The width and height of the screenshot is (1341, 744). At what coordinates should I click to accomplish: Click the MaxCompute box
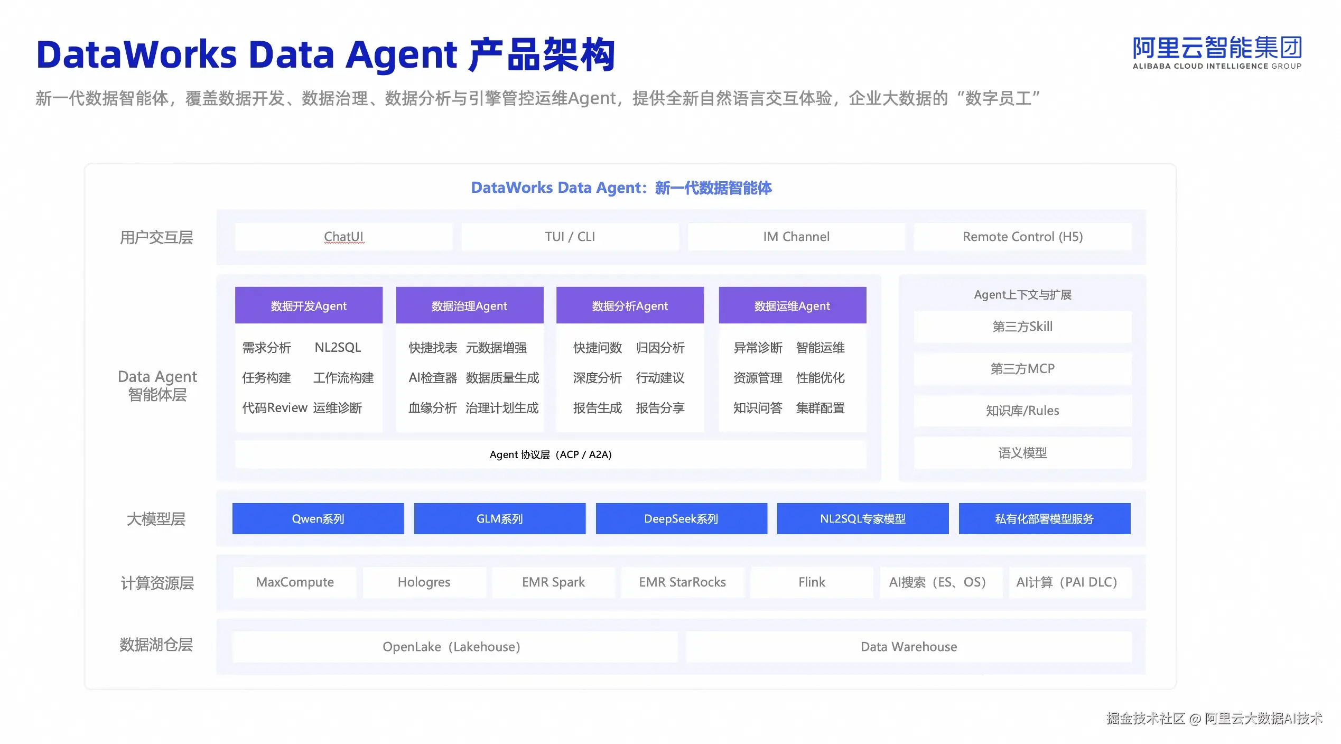point(295,582)
